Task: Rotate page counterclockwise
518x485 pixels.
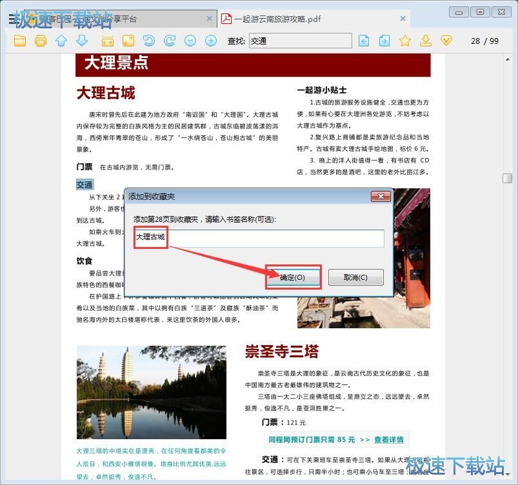Action: [x=149, y=41]
